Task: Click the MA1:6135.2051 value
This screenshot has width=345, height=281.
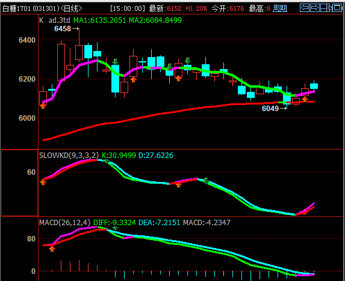Action: [100, 20]
